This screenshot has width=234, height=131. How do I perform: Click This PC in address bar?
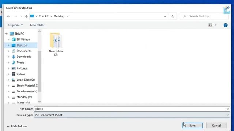tap(44, 16)
